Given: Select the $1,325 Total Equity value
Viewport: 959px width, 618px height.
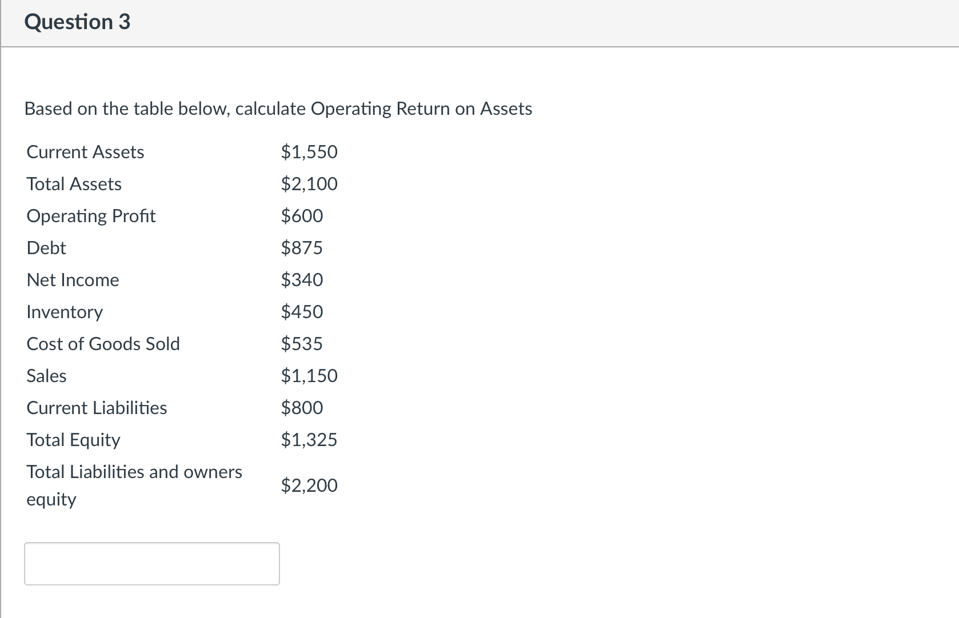Looking at the screenshot, I should tap(309, 440).
